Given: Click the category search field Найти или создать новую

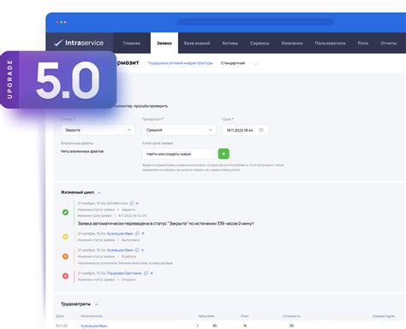Looking at the screenshot, I should pyautogui.click(x=179, y=154).
